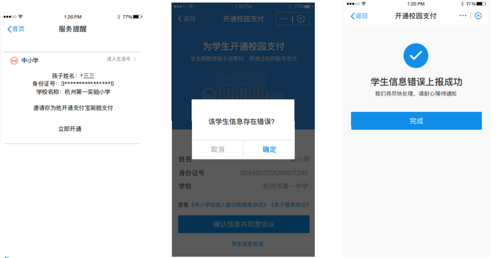Click 立即开通 to activate payment
Image resolution: width=500 pixels, height=258 pixels.
tap(70, 129)
